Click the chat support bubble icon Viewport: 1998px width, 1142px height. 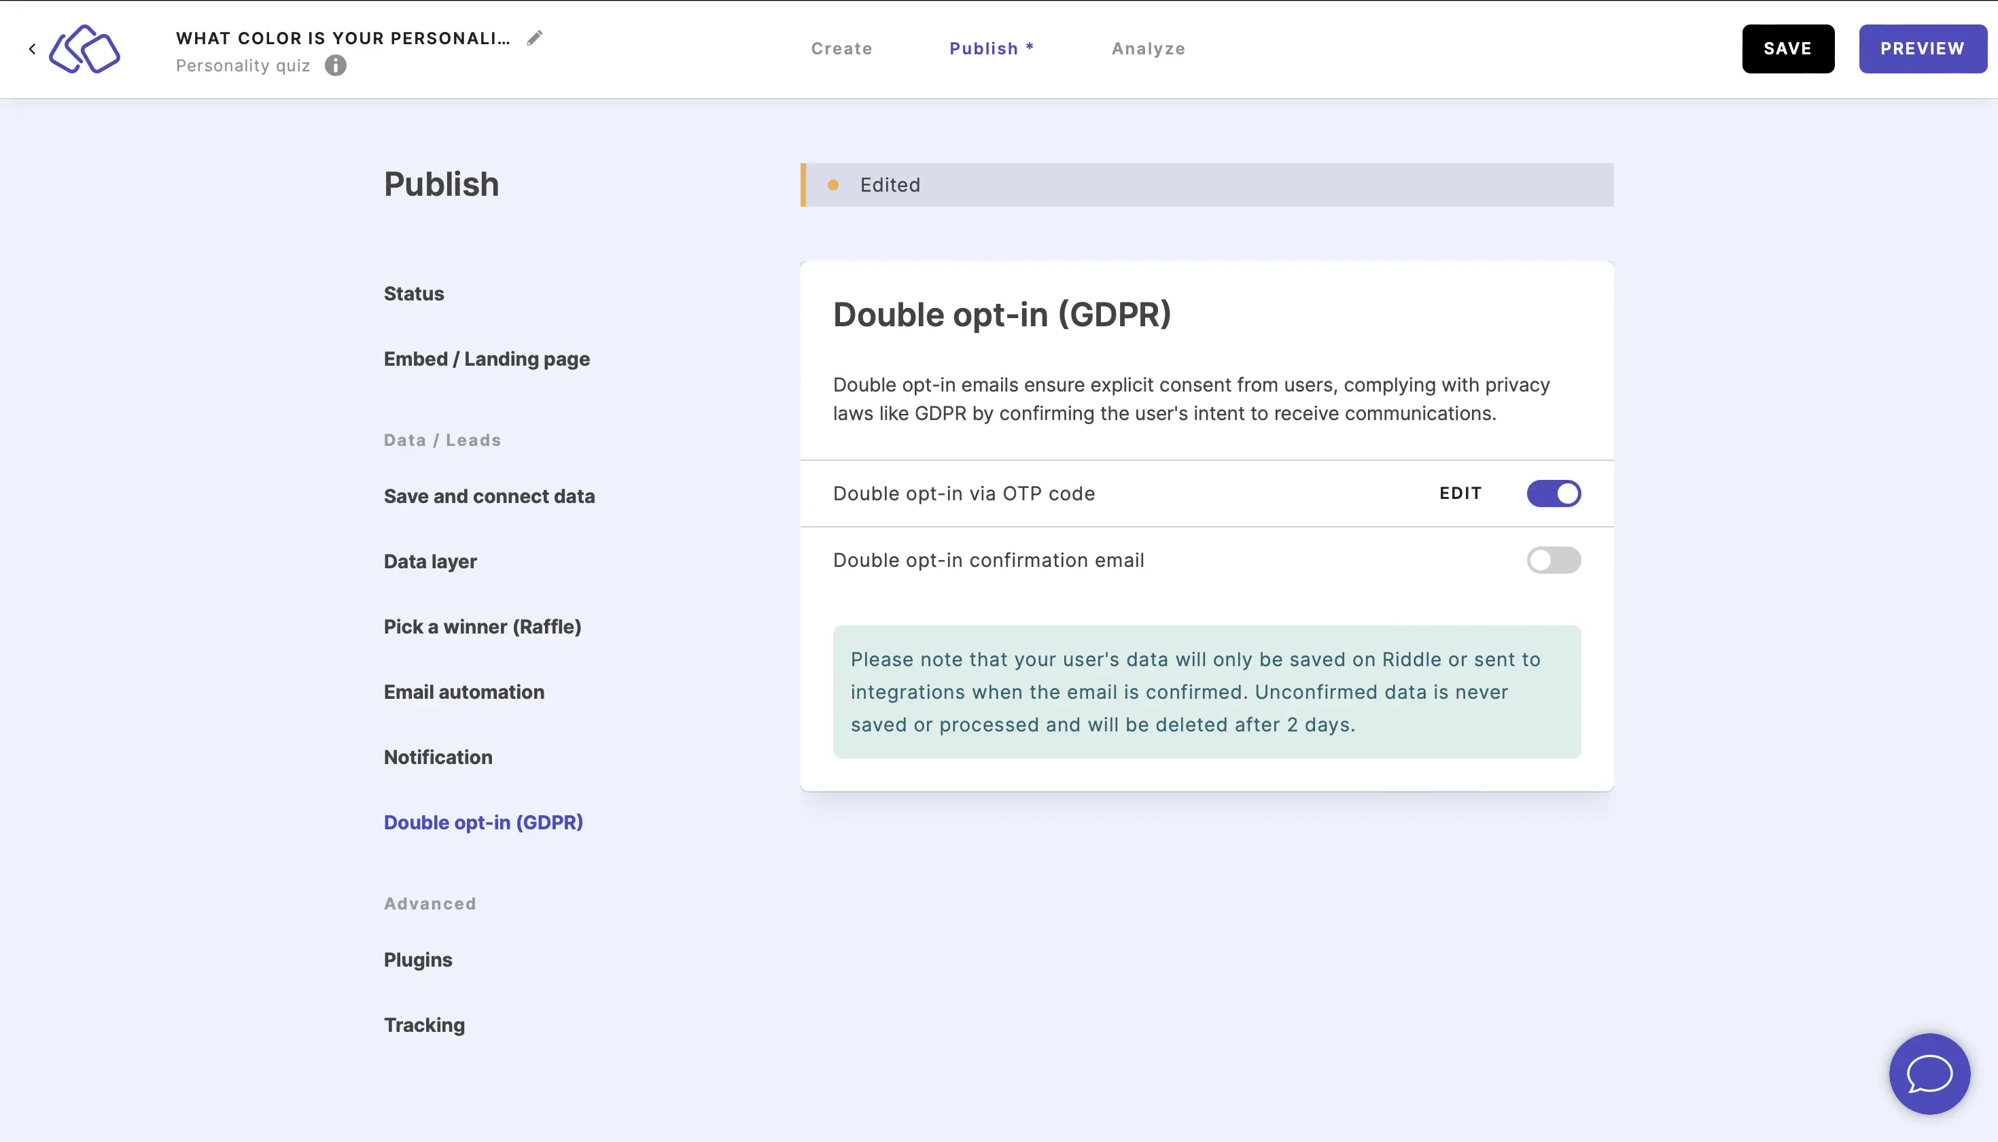(1929, 1073)
